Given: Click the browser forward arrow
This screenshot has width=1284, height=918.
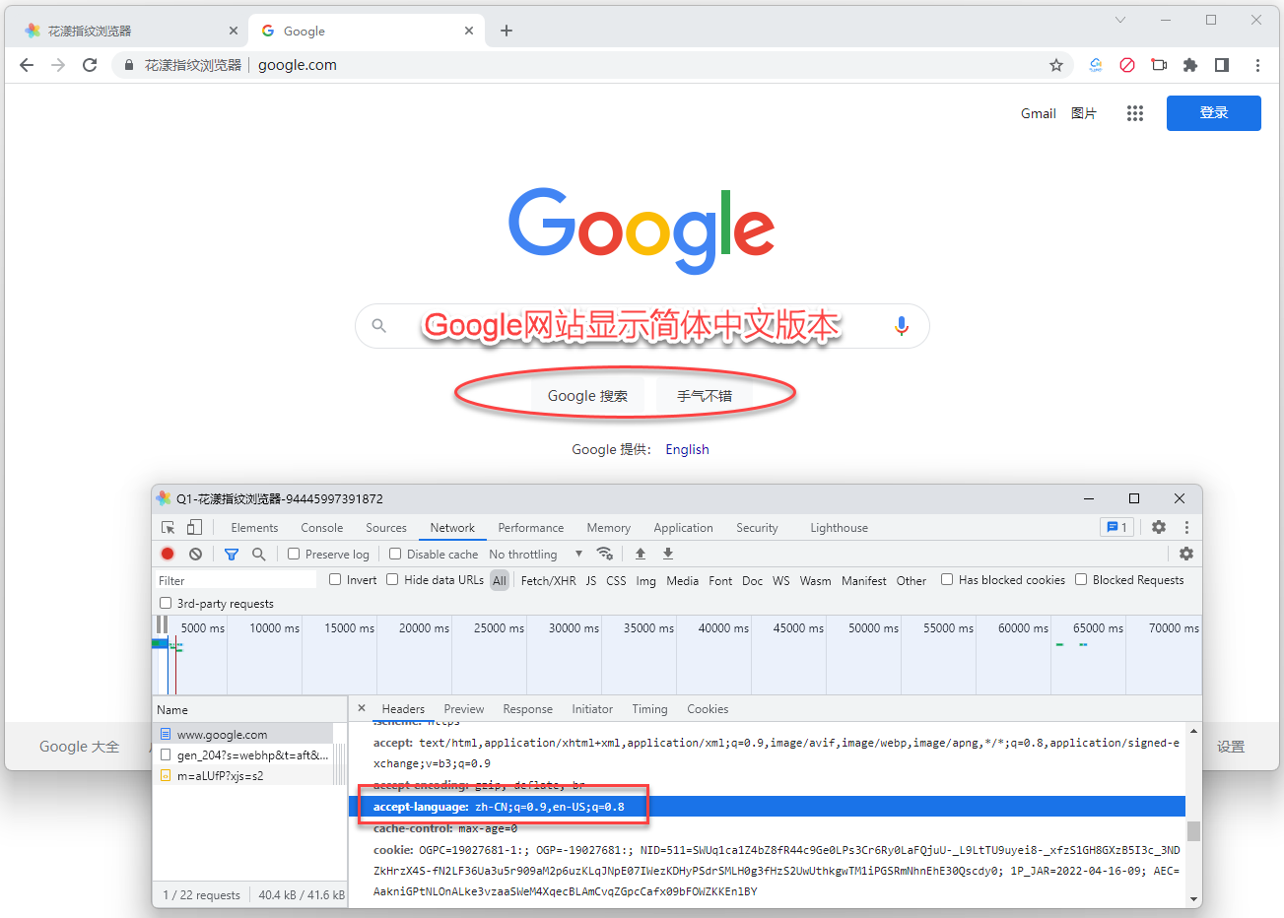Looking at the screenshot, I should coord(58,65).
